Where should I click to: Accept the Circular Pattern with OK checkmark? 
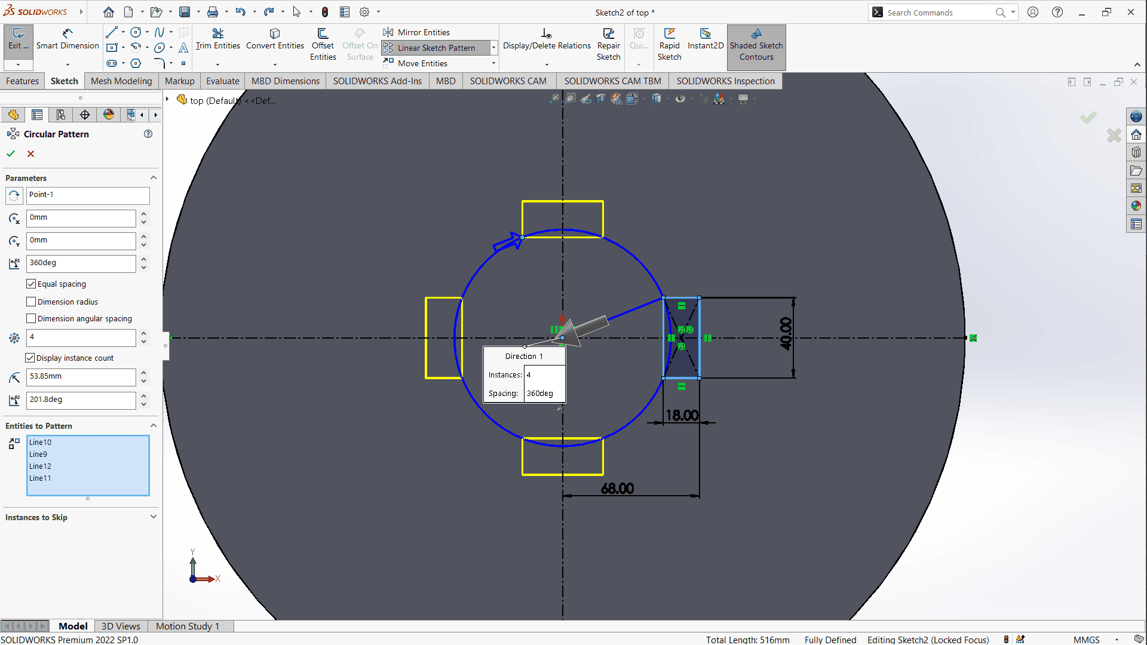11,154
